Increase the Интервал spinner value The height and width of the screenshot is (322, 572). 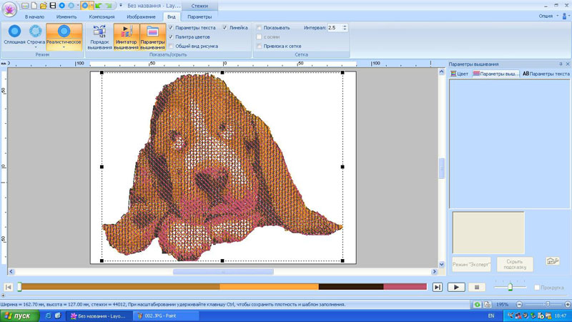pos(345,26)
